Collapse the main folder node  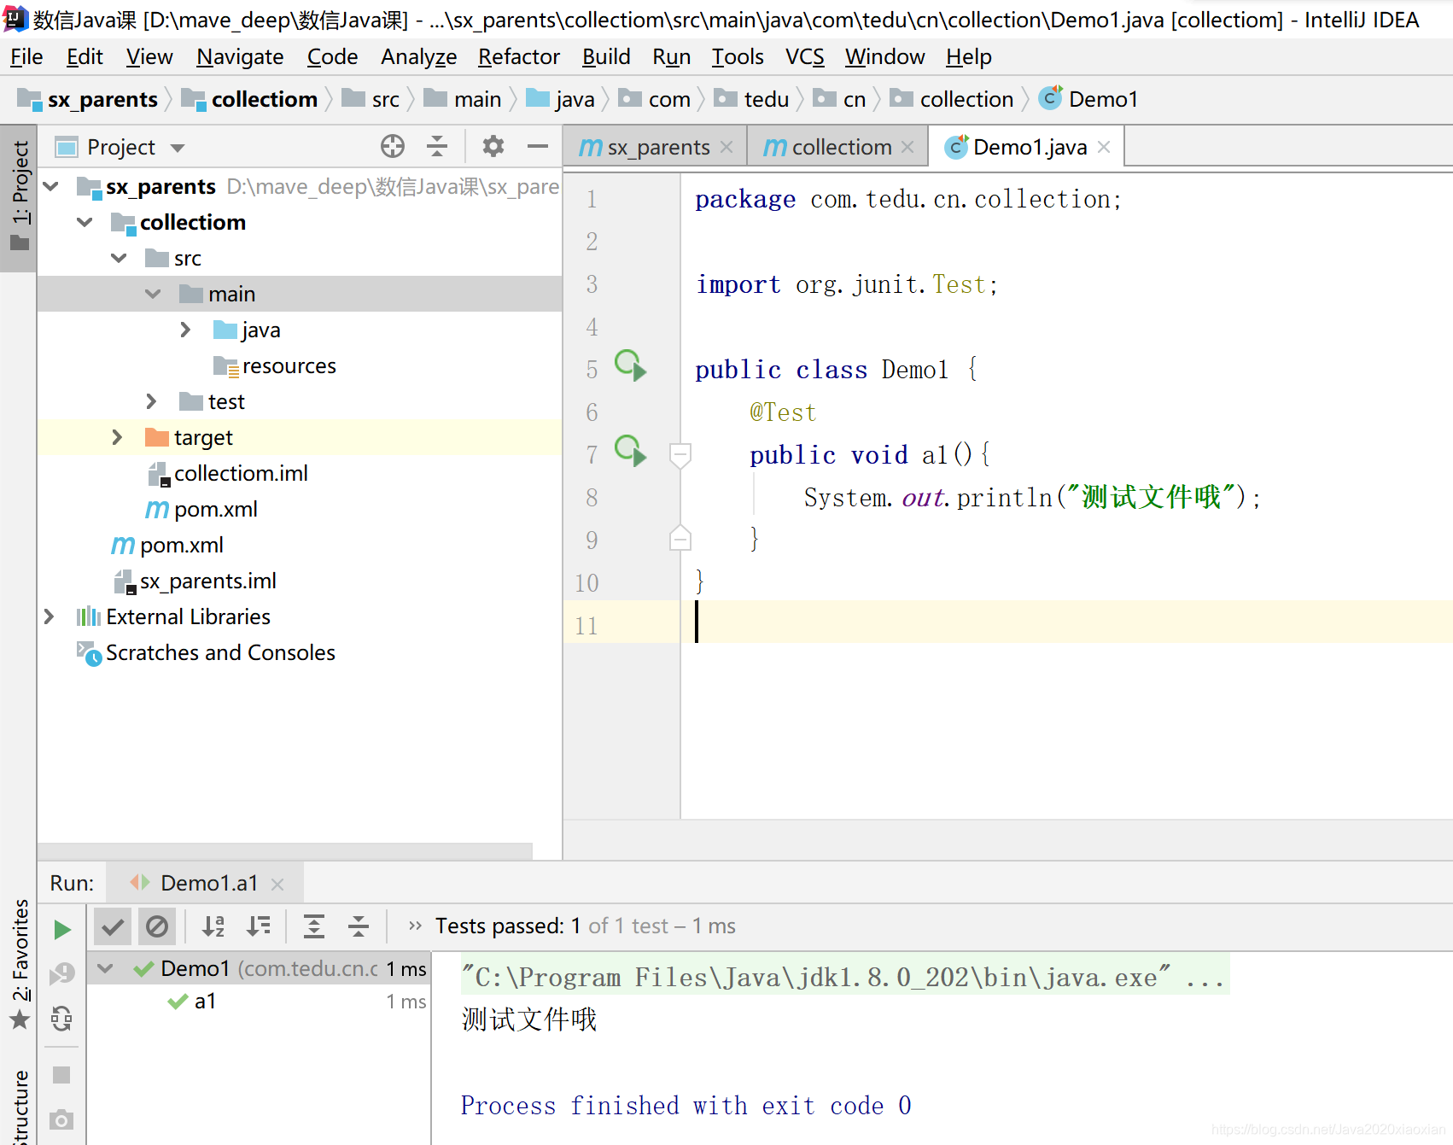153,294
